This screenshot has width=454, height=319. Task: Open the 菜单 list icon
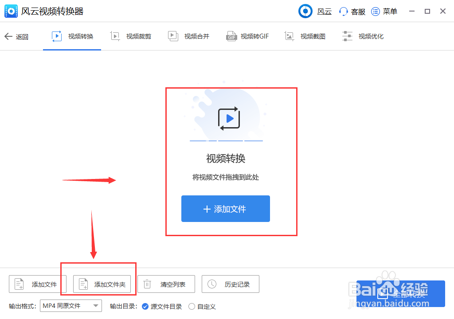coord(375,12)
